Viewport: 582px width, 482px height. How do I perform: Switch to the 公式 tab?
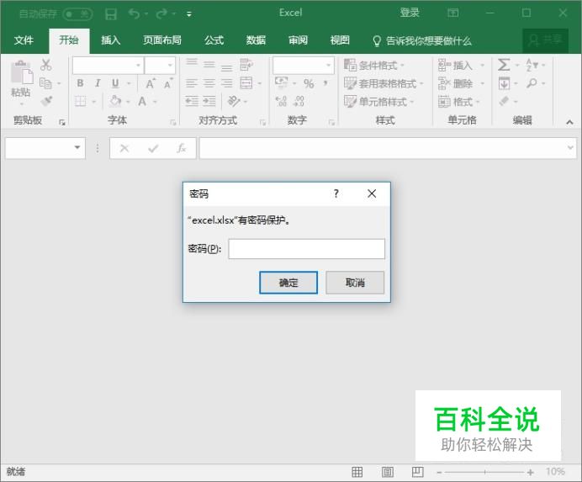[x=214, y=40]
